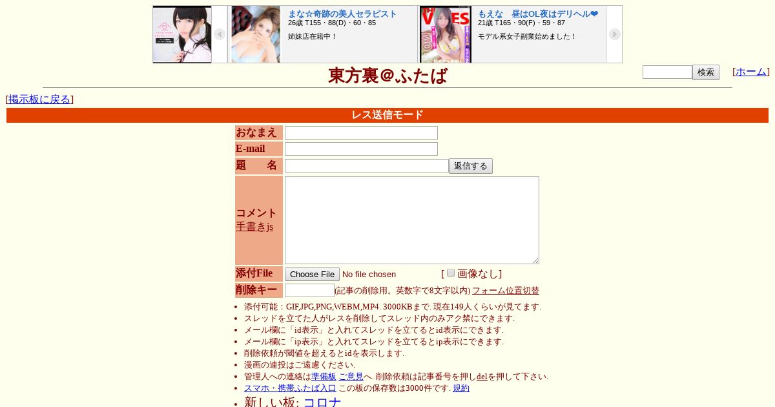Open the new board コロナ link
The height and width of the screenshot is (407, 775).
tap(322, 402)
